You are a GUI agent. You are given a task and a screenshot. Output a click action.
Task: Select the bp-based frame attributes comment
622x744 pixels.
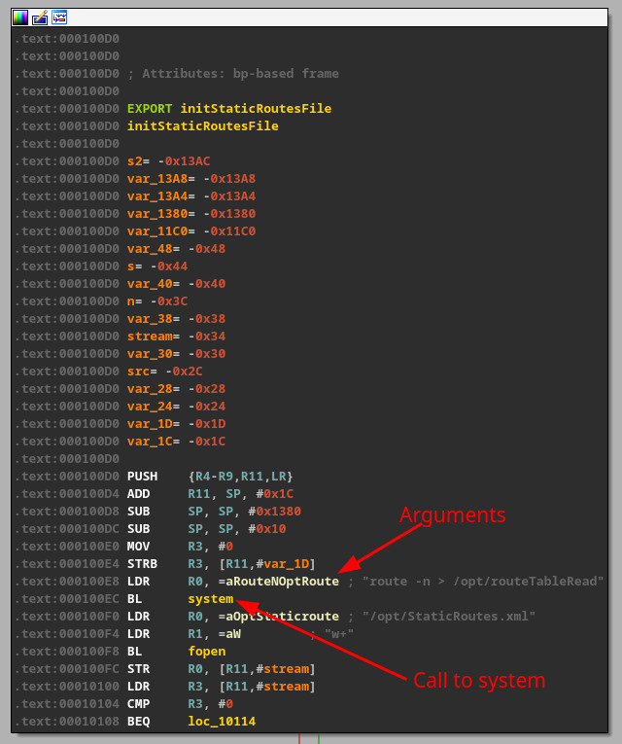[x=233, y=74]
